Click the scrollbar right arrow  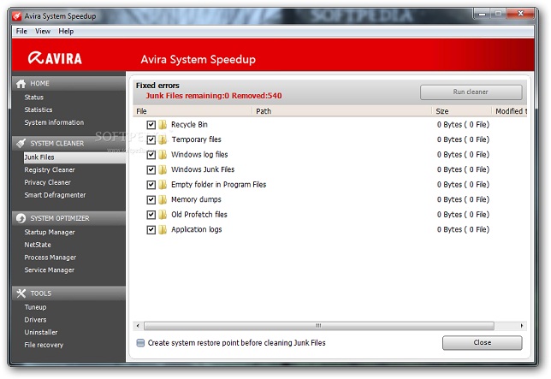(522, 326)
